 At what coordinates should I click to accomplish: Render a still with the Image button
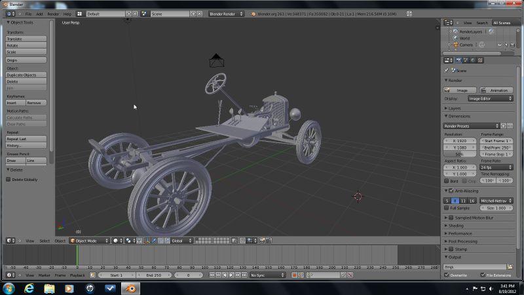click(x=460, y=90)
